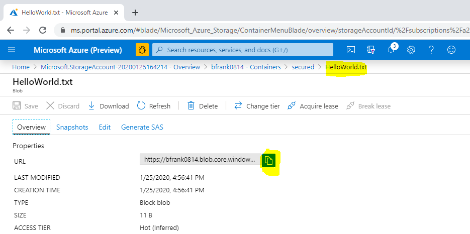Download the HelloWorld.txt blob
470x234 pixels.
click(x=109, y=106)
